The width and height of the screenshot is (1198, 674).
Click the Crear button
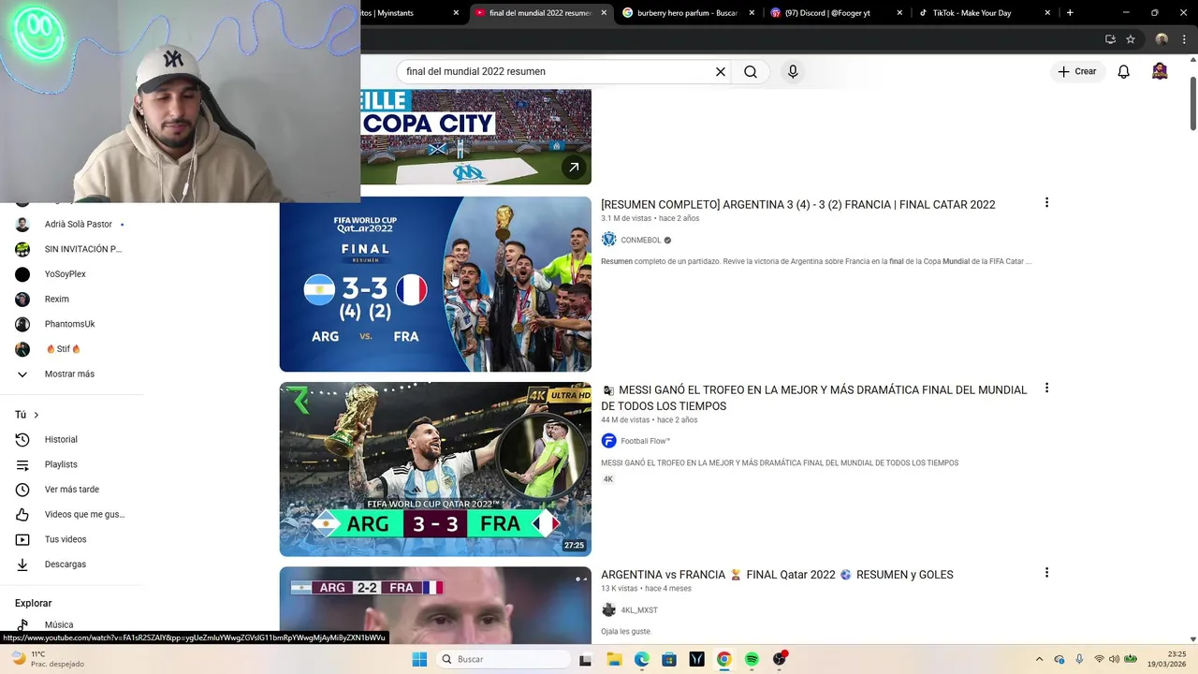[1076, 71]
